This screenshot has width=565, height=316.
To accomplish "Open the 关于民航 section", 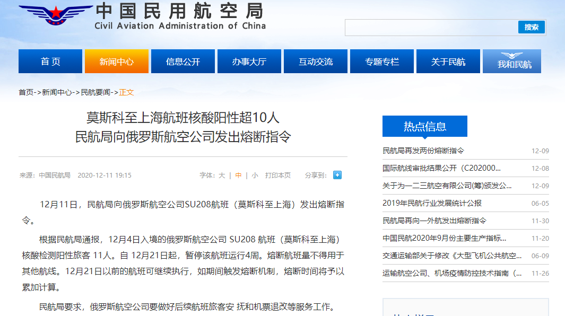I will [448, 61].
